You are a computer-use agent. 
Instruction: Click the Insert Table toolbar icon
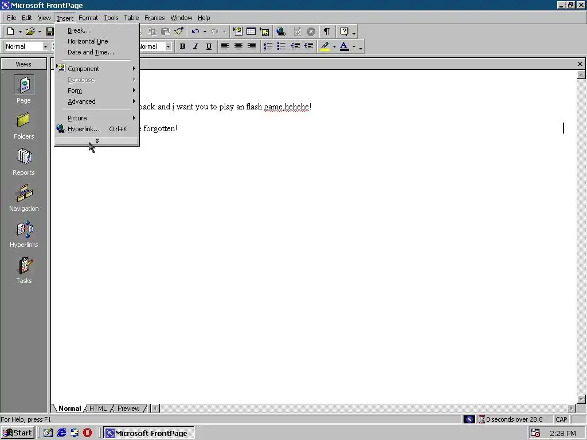click(x=251, y=32)
